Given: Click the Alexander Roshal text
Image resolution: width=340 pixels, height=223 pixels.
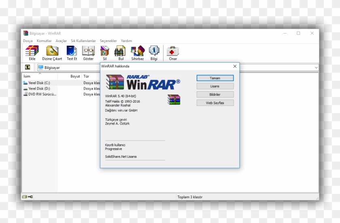Looking at the screenshot, I should click(118, 105).
